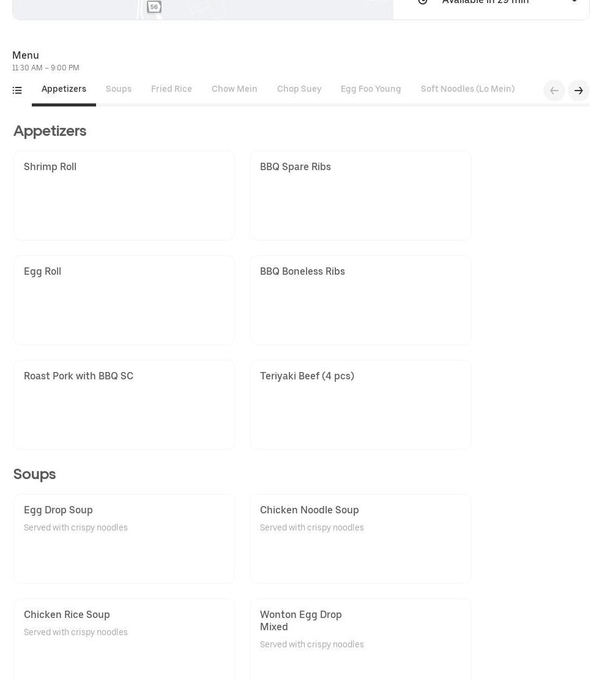The image size is (602, 681).
Task: Open the BBQ Boneless Ribs card
Action: (x=360, y=300)
